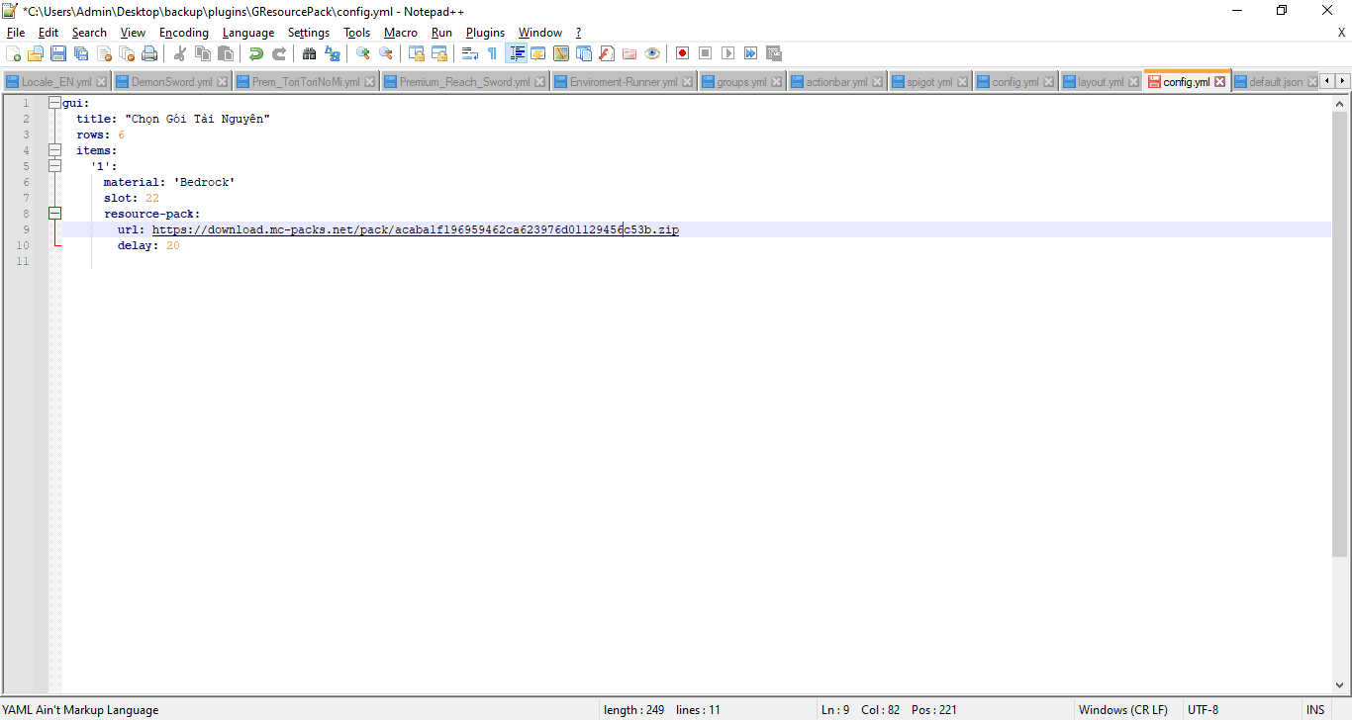Collapse the 'gui:' fold on line 1
Viewport: 1352px width, 720px height.
click(54, 103)
